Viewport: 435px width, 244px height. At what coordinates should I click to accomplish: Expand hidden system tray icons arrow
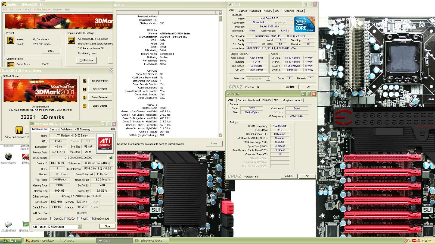click(x=405, y=240)
